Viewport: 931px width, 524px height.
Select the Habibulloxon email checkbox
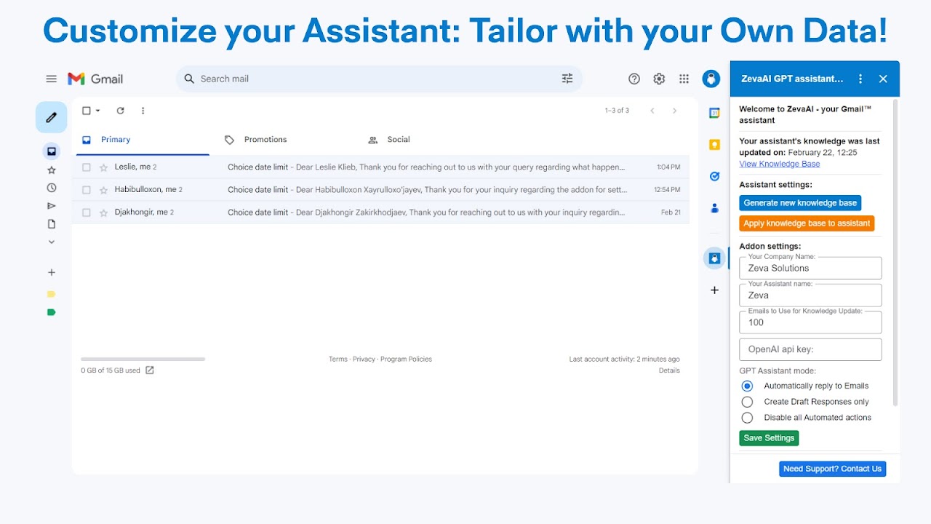click(x=87, y=190)
